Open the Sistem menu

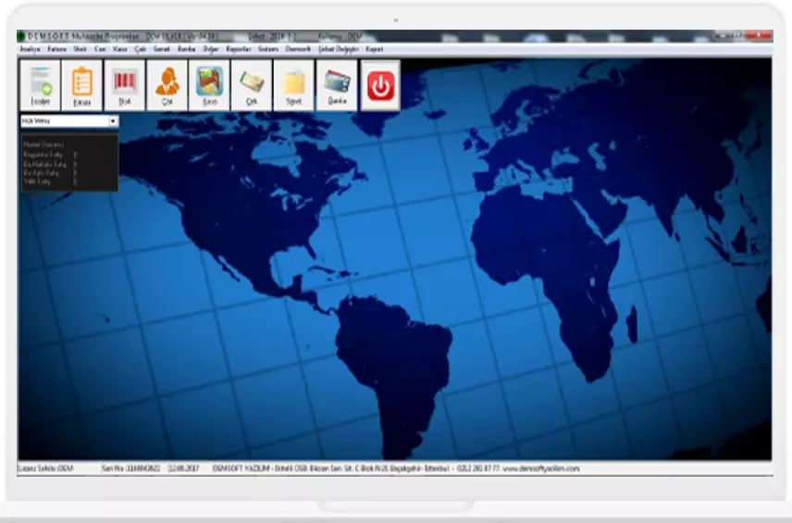[x=268, y=49]
